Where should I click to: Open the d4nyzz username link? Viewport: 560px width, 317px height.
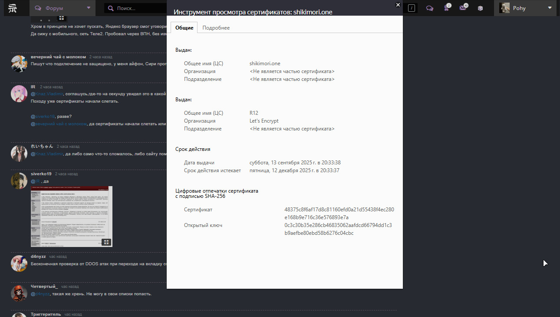pyautogui.click(x=38, y=257)
